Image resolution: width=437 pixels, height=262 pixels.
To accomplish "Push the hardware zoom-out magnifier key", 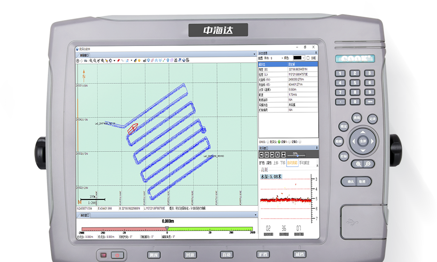I will (368, 164).
